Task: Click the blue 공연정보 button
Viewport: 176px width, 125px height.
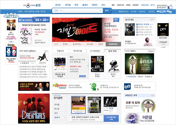Action: pyautogui.click(x=82, y=76)
